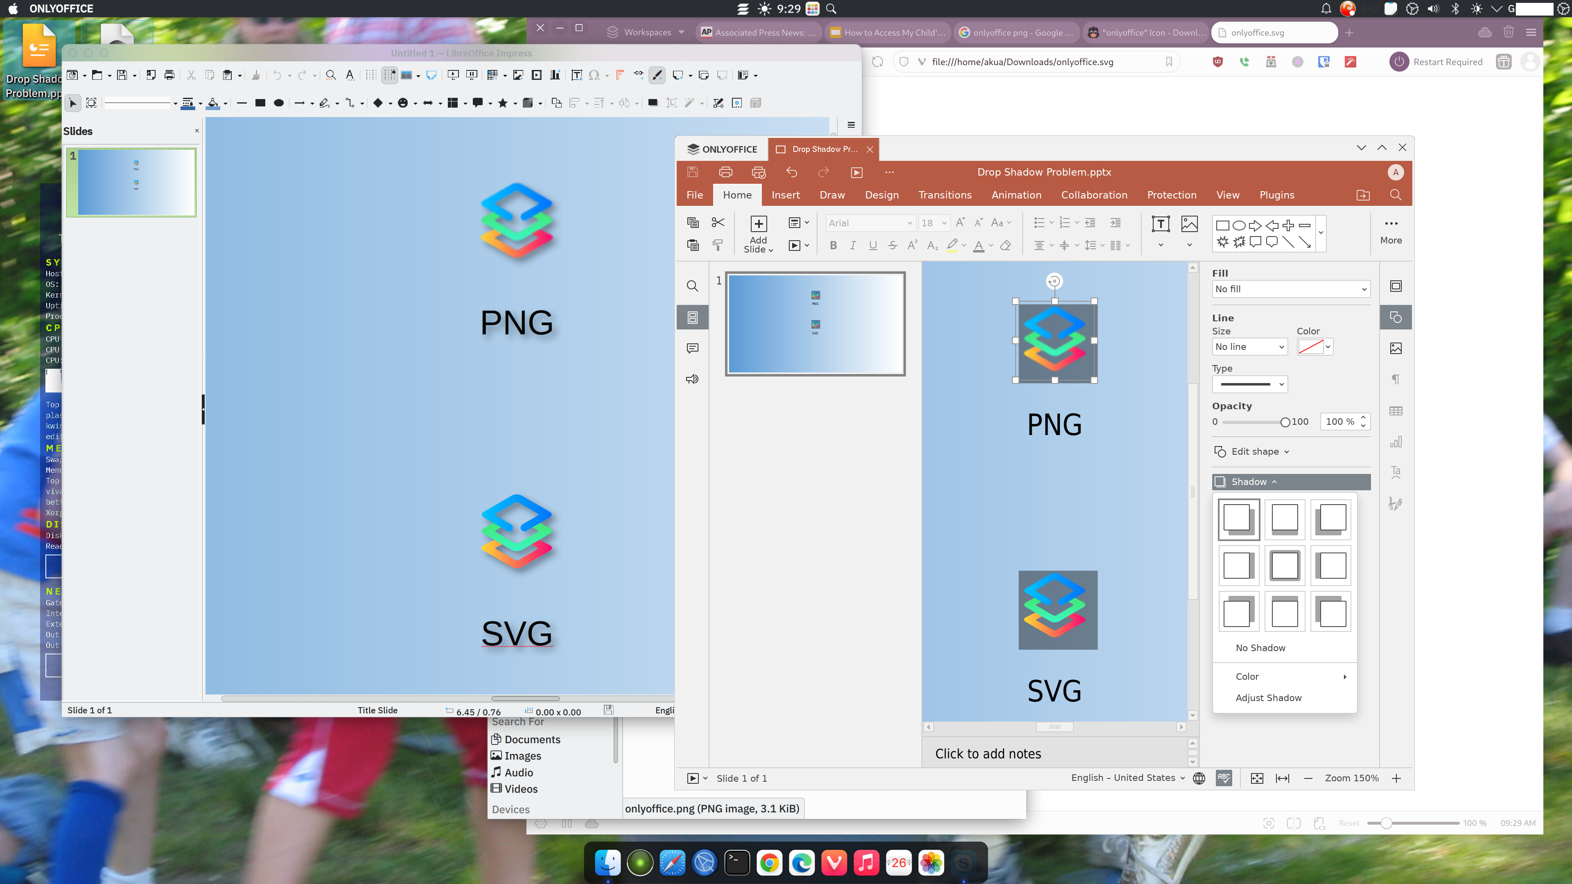The width and height of the screenshot is (1572, 884).
Task: Toggle Underline formatting
Action: click(x=873, y=245)
